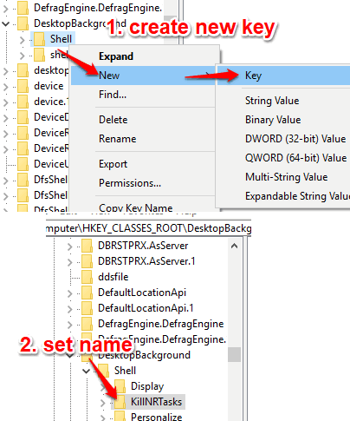Screen dimensions: 350x421
Task: Expand the highlighted Shell key's chevron
Action: coord(23,40)
